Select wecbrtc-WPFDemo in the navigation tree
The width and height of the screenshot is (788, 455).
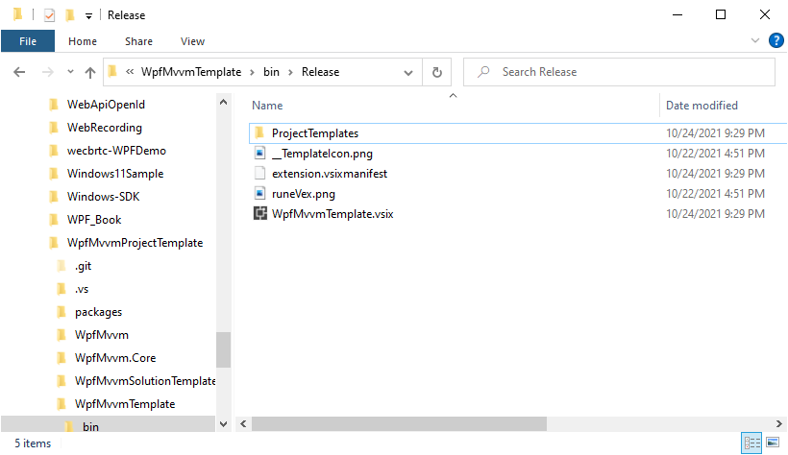tap(116, 151)
